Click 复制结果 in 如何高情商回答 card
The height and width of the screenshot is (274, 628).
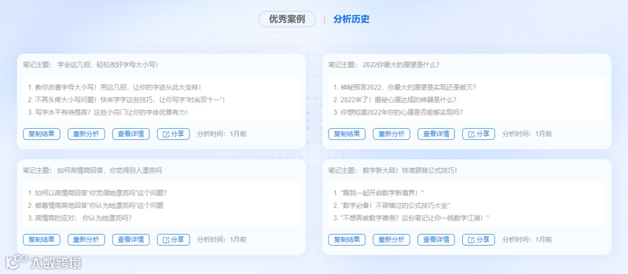click(x=42, y=240)
